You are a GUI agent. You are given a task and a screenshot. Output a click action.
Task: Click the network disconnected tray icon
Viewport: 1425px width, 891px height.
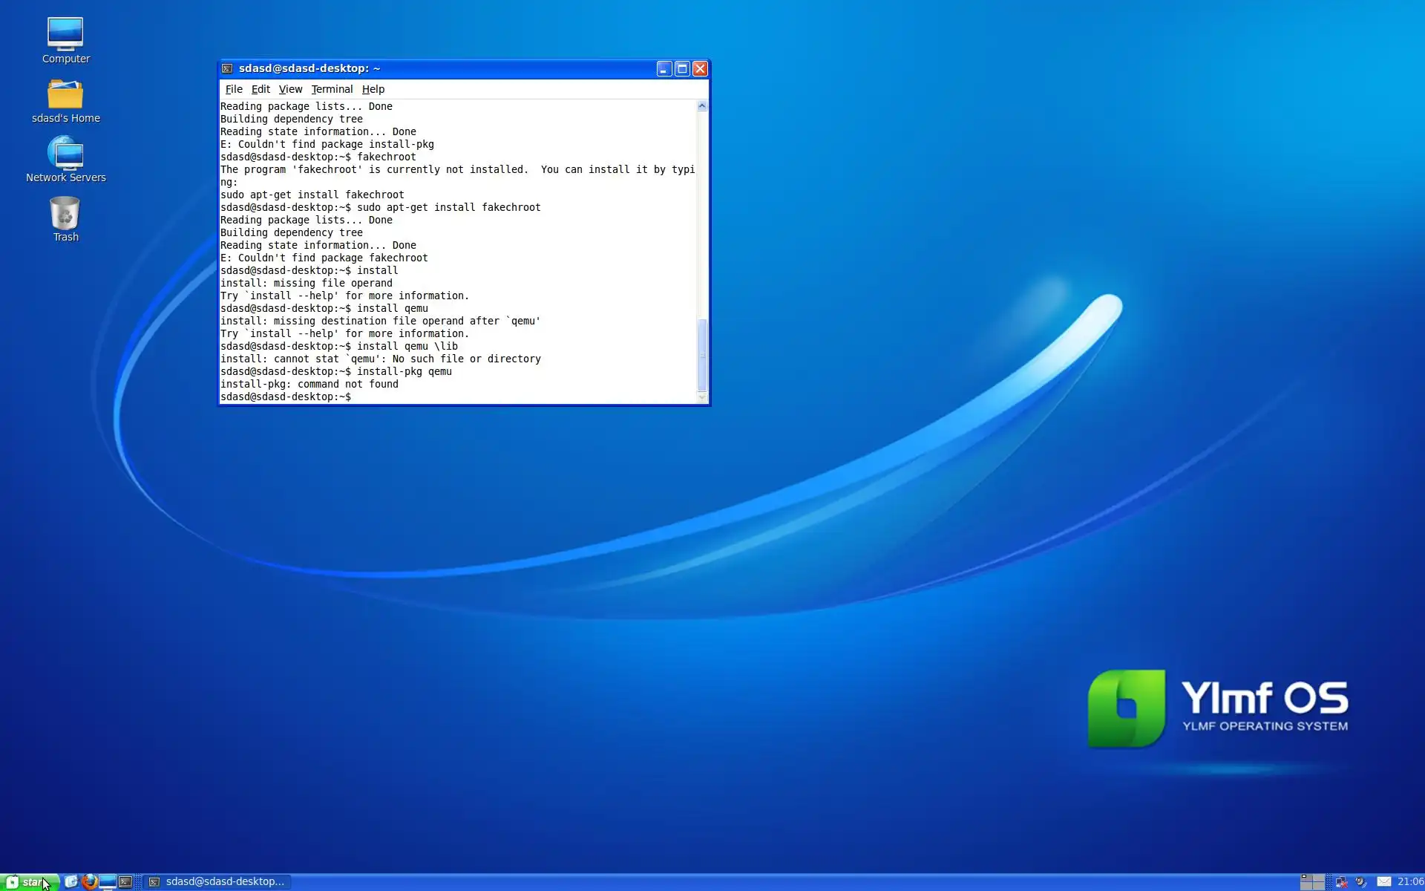point(1341,881)
